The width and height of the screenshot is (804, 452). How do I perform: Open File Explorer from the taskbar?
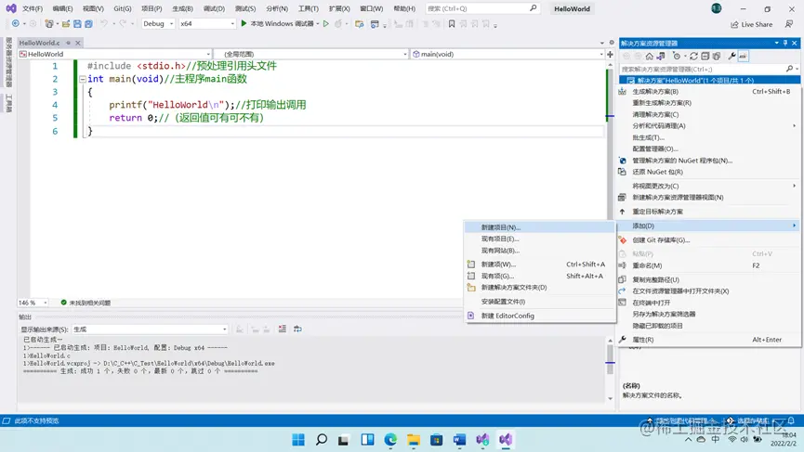[x=414, y=439]
